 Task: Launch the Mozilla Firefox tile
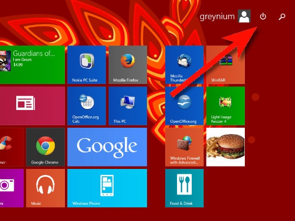pos(128,65)
